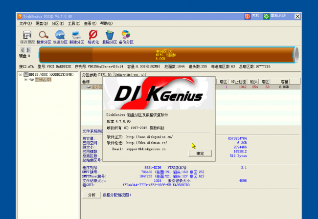The width and height of the screenshot is (318, 219).
Task: Click the volume GUID value AEDAA3A4
Action: pos(156,185)
